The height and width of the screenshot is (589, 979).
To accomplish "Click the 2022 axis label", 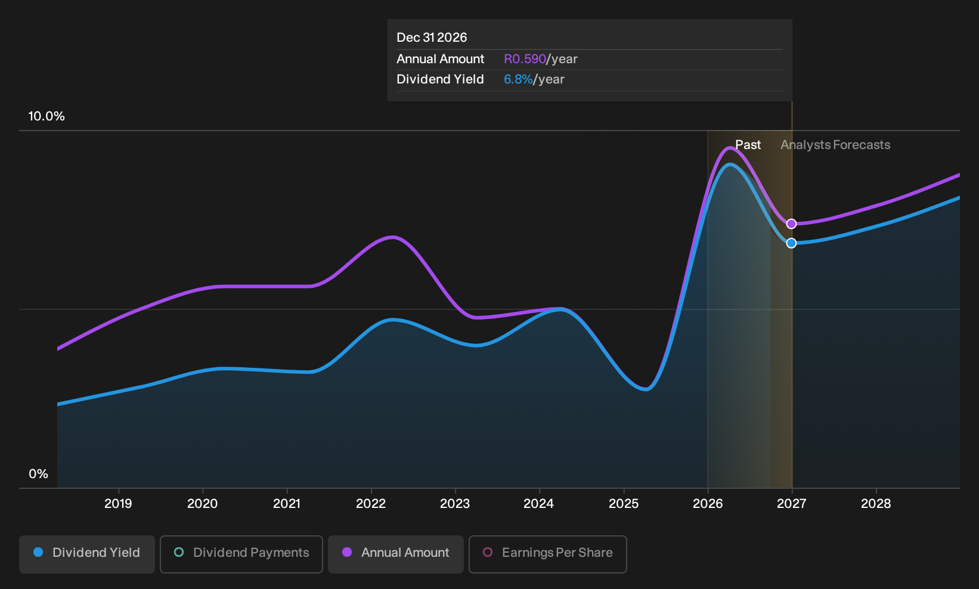I will [371, 504].
